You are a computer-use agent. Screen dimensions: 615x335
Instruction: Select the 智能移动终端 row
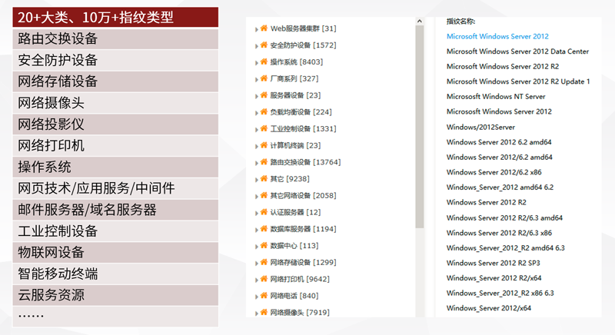(x=115, y=274)
